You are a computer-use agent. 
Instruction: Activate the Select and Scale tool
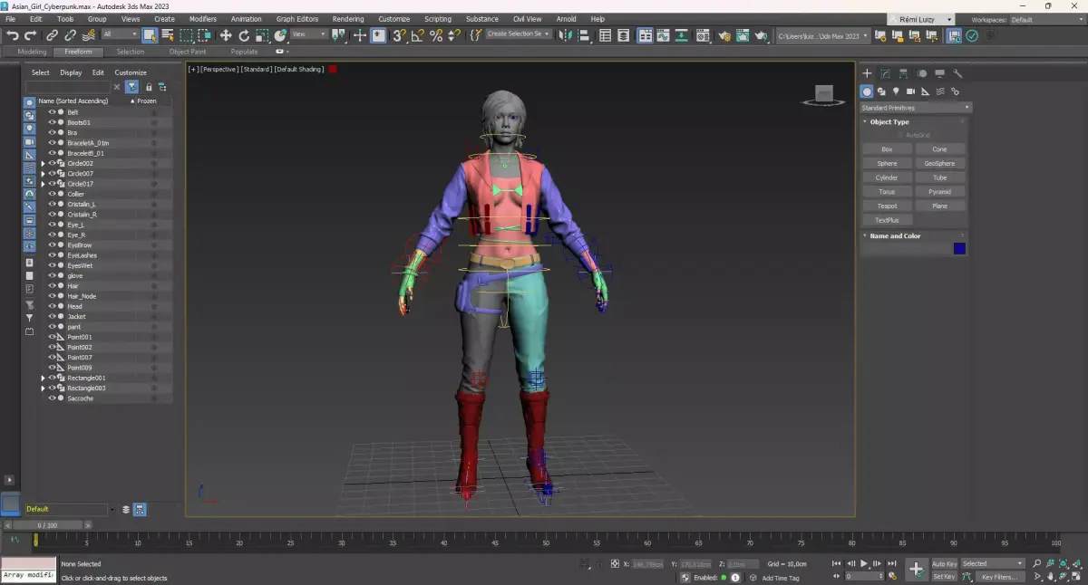click(x=262, y=35)
